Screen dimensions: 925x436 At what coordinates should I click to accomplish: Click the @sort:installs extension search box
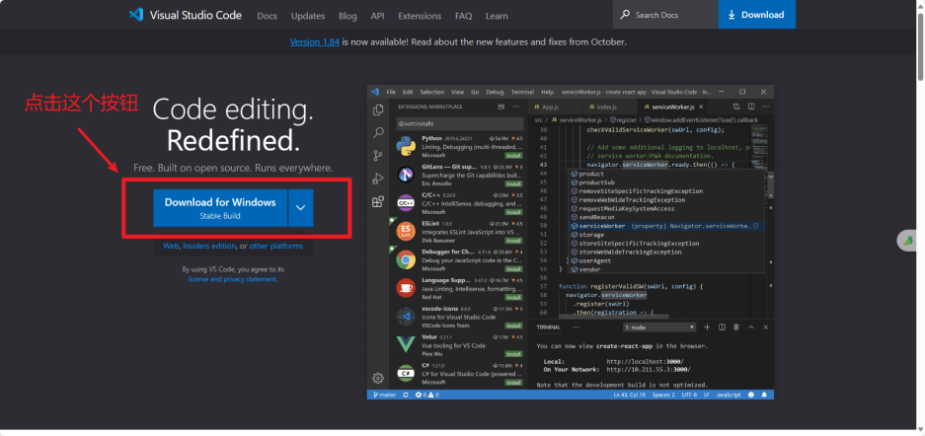tap(460, 123)
